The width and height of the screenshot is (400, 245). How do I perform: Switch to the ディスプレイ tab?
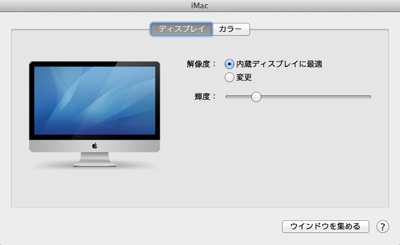(181, 29)
